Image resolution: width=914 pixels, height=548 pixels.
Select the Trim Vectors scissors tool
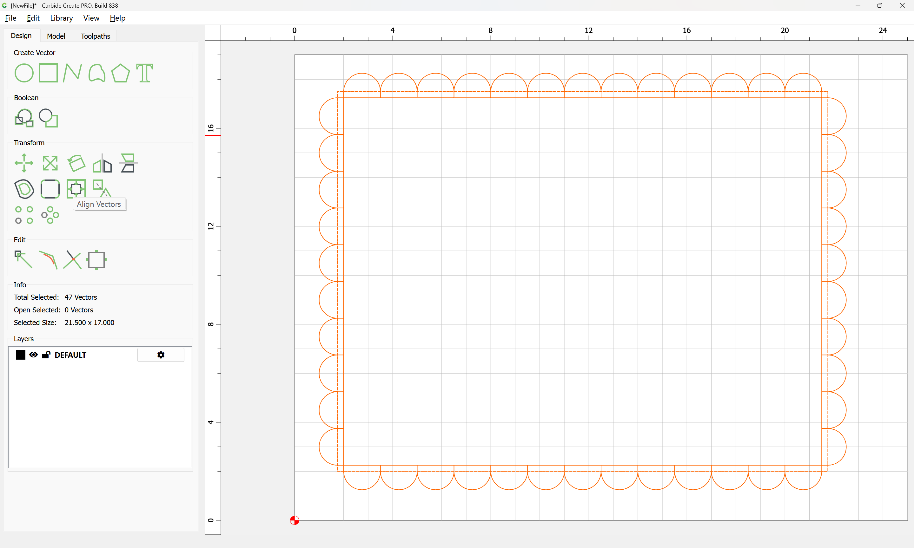tap(72, 260)
